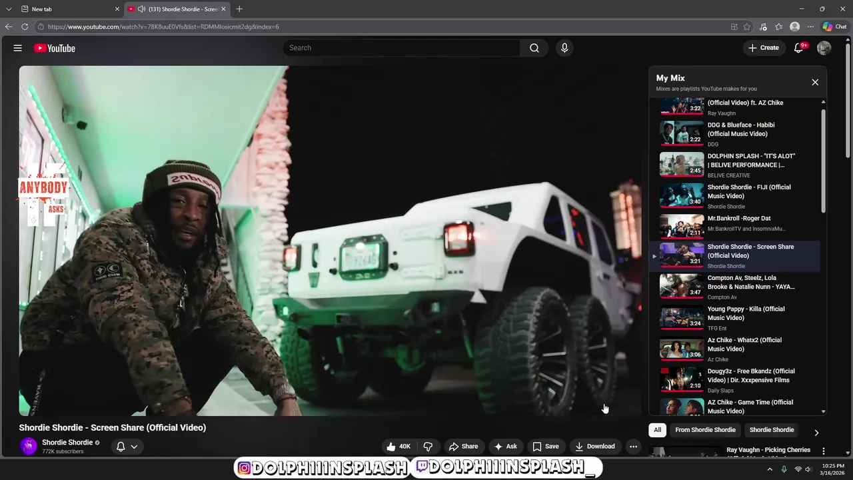View site information lock icon
The width and height of the screenshot is (853, 480).
(x=41, y=27)
